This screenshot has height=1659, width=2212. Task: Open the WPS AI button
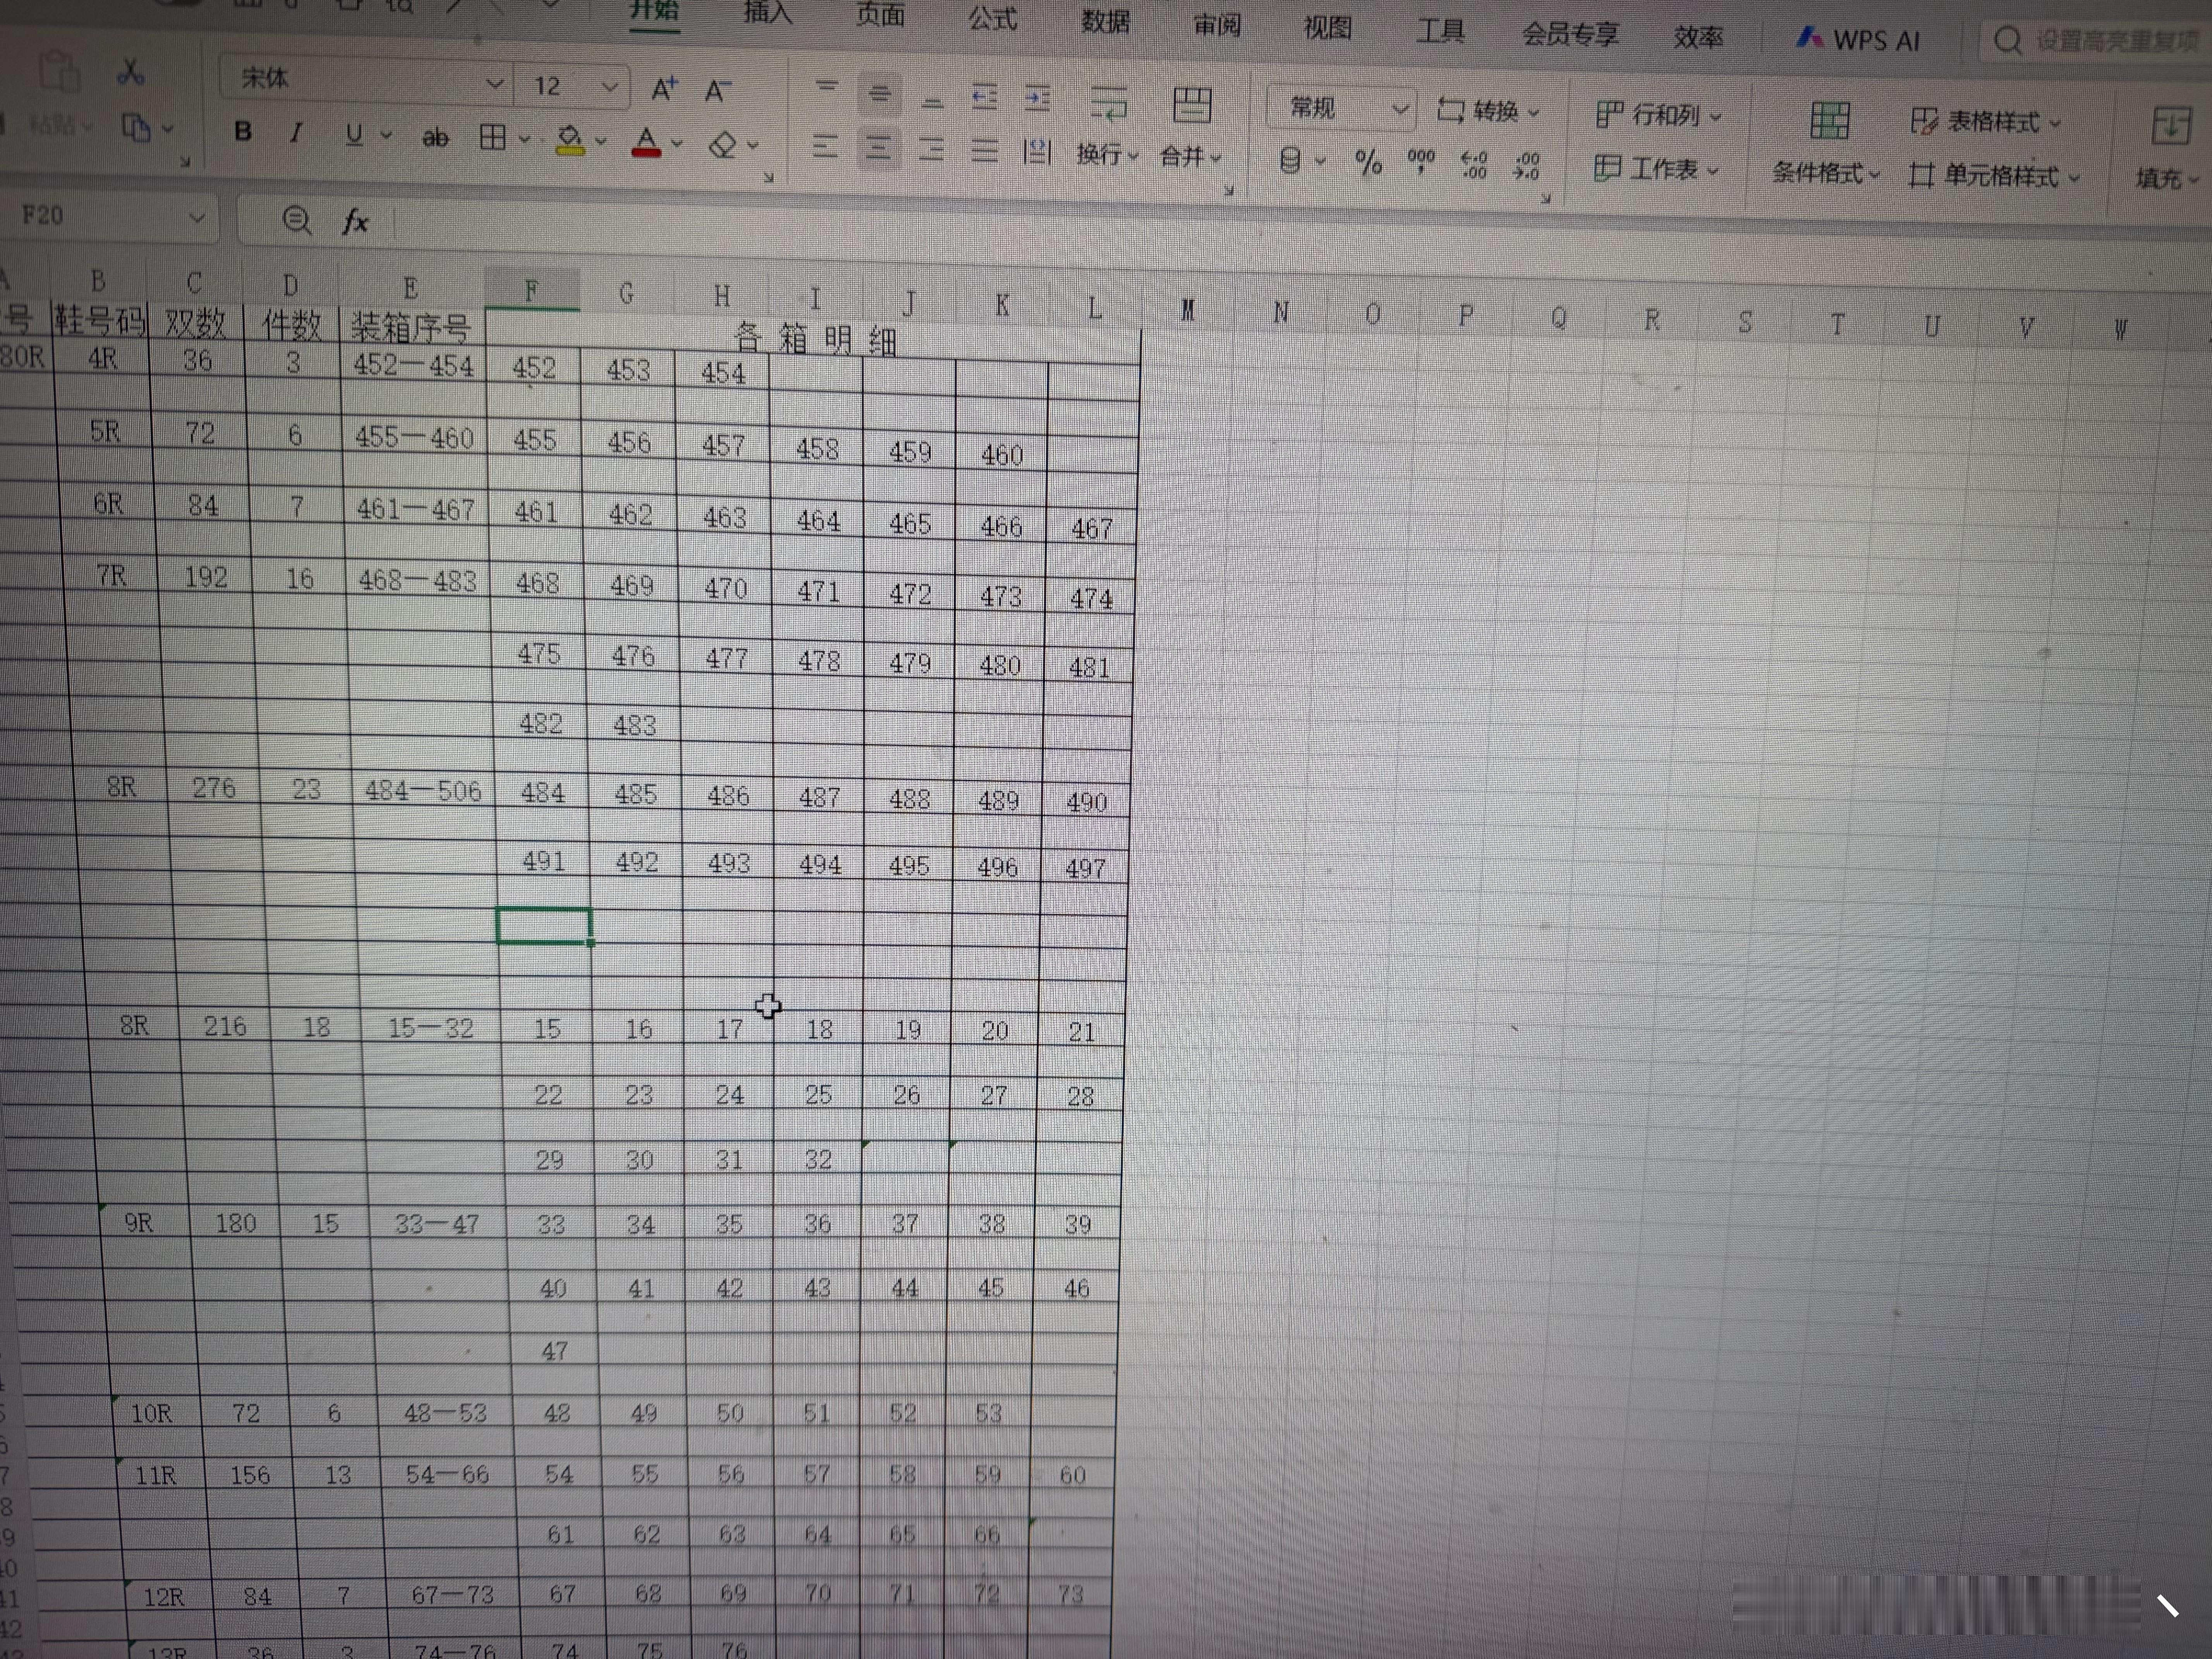(x=1858, y=40)
